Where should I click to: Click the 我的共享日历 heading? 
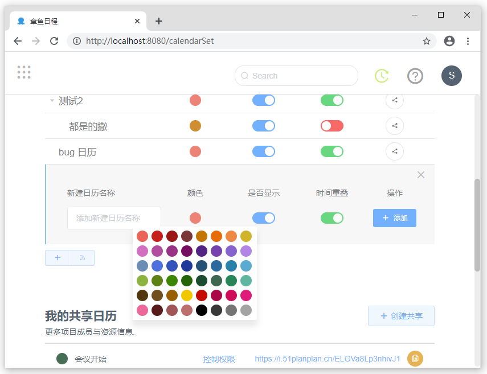[81, 316]
